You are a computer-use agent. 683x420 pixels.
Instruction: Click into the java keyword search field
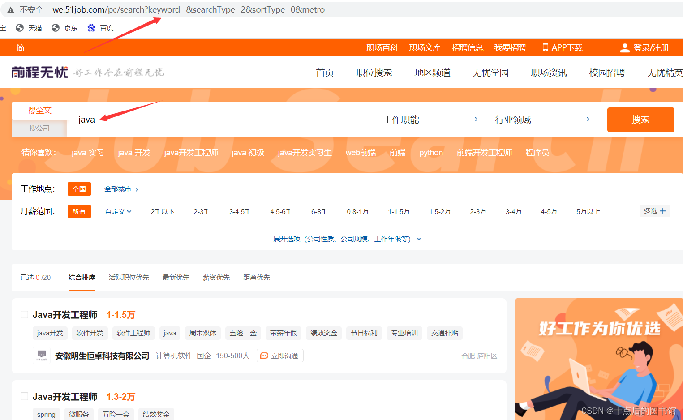click(220, 120)
